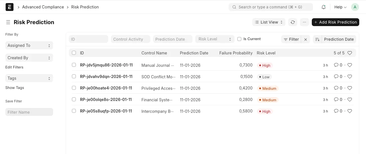Image resolution: width=366 pixels, height=154 pixels.
Task: Open the List View switcher
Action: click(x=269, y=22)
